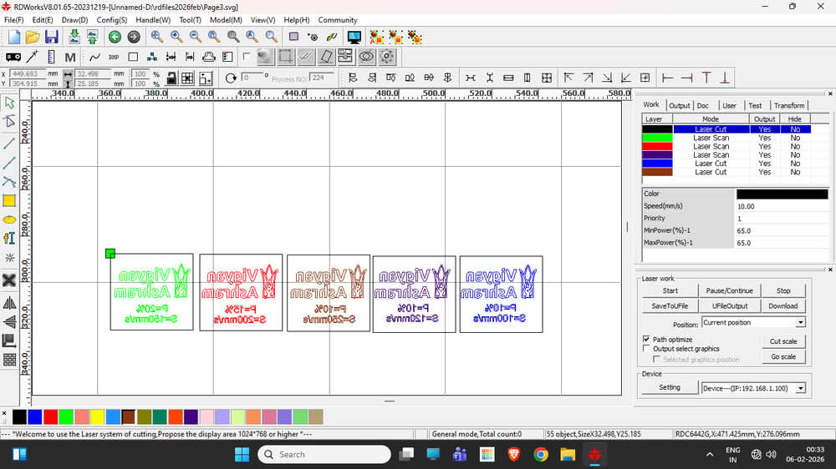This screenshot has width=836, height=469.
Task: Click the mirror horizontal tool
Action: (9, 304)
